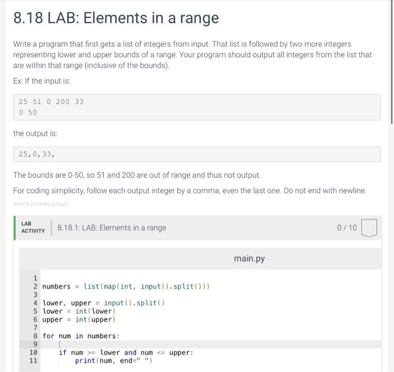394x372 pixels.
Task: Click the page vertical scrollbar thumb
Action: 392,62
